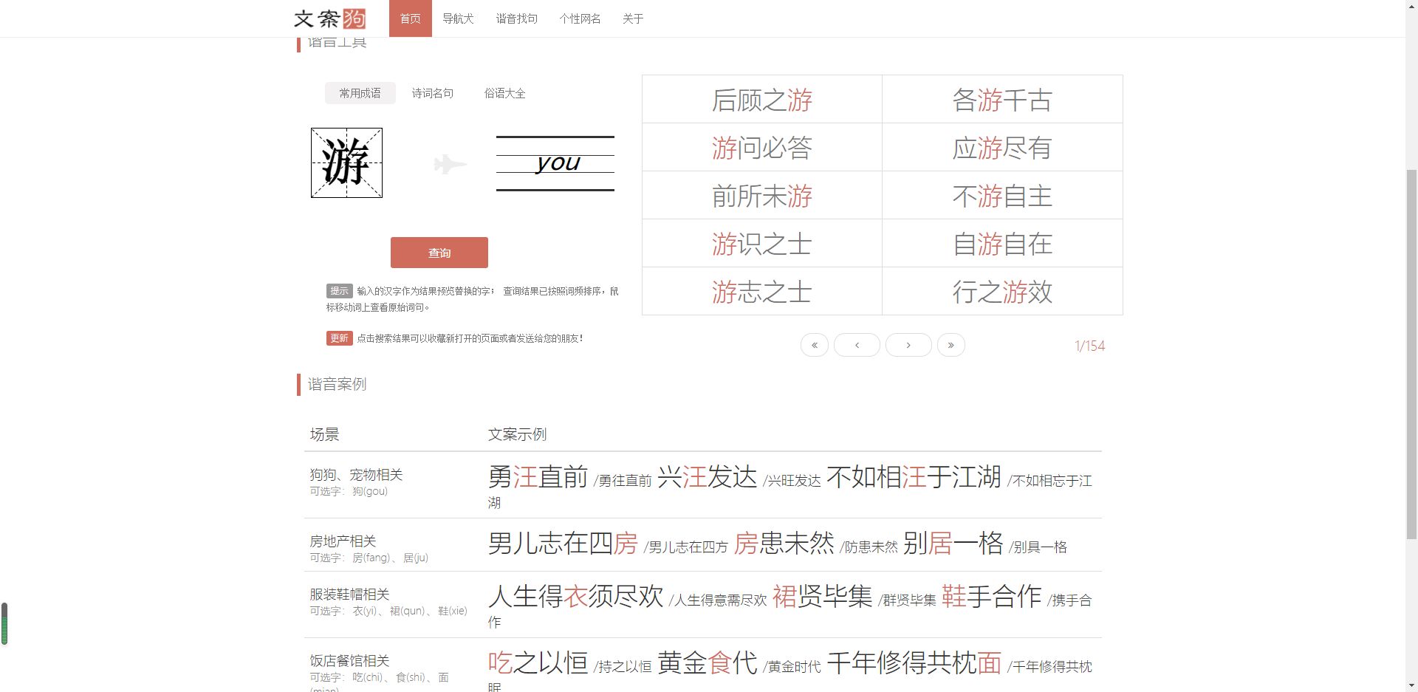The image size is (1418, 692).
Task: Click result 不游自主
Action: pyautogui.click(x=1002, y=196)
